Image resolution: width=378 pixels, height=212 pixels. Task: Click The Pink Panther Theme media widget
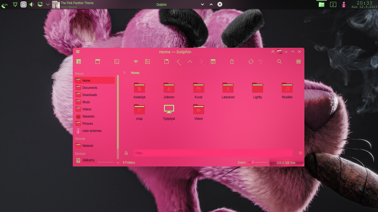[x=73, y=4]
